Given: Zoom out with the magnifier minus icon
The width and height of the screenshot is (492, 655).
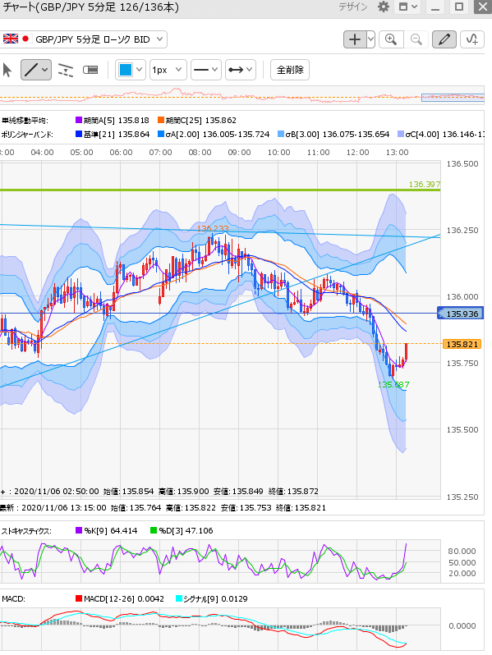Looking at the screenshot, I should coord(416,39).
